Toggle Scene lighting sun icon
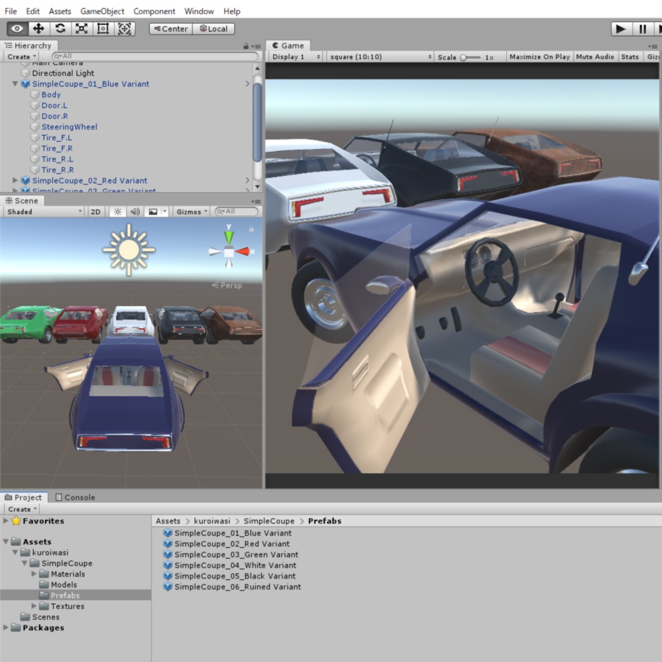This screenshot has width=662, height=662. [x=118, y=212]
